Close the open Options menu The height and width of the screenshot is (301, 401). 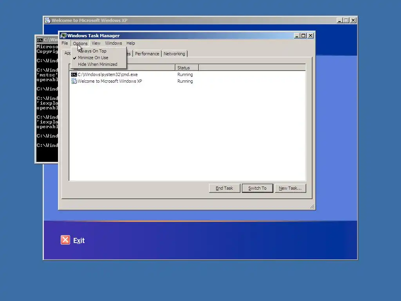(x=80, y=43)
